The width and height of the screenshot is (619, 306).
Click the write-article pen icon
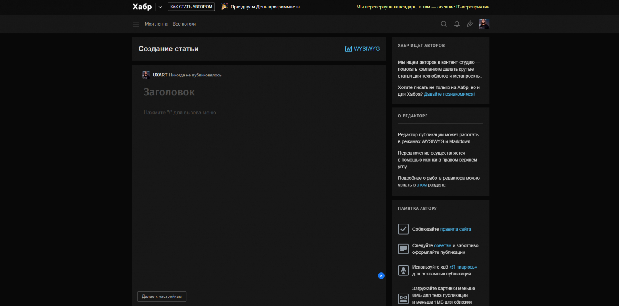[x=470, y=24]
